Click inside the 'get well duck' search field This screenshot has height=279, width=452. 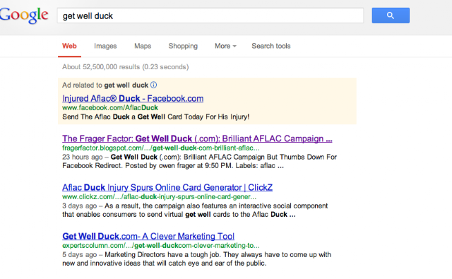(210, 16)
